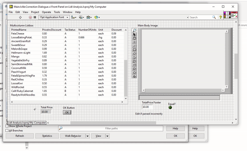Tick Show Whole Project checkbox

tap(7, 126)
